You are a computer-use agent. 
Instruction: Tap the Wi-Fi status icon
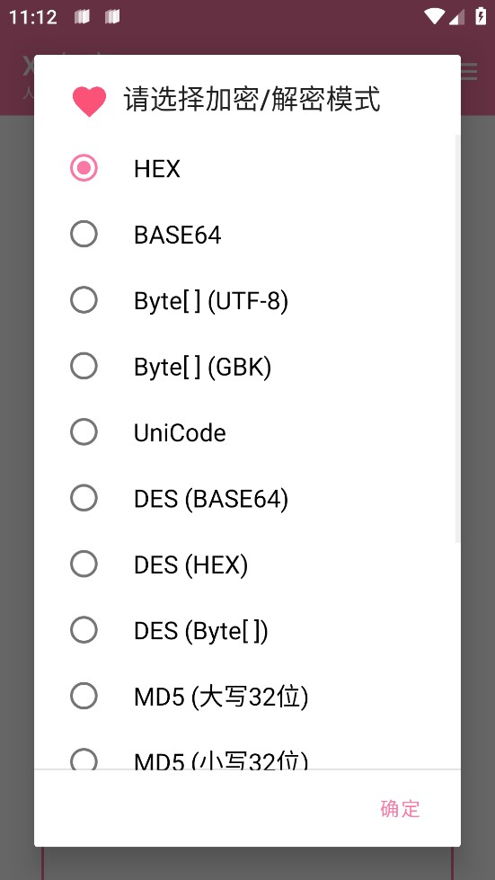(x=433, y=16)
